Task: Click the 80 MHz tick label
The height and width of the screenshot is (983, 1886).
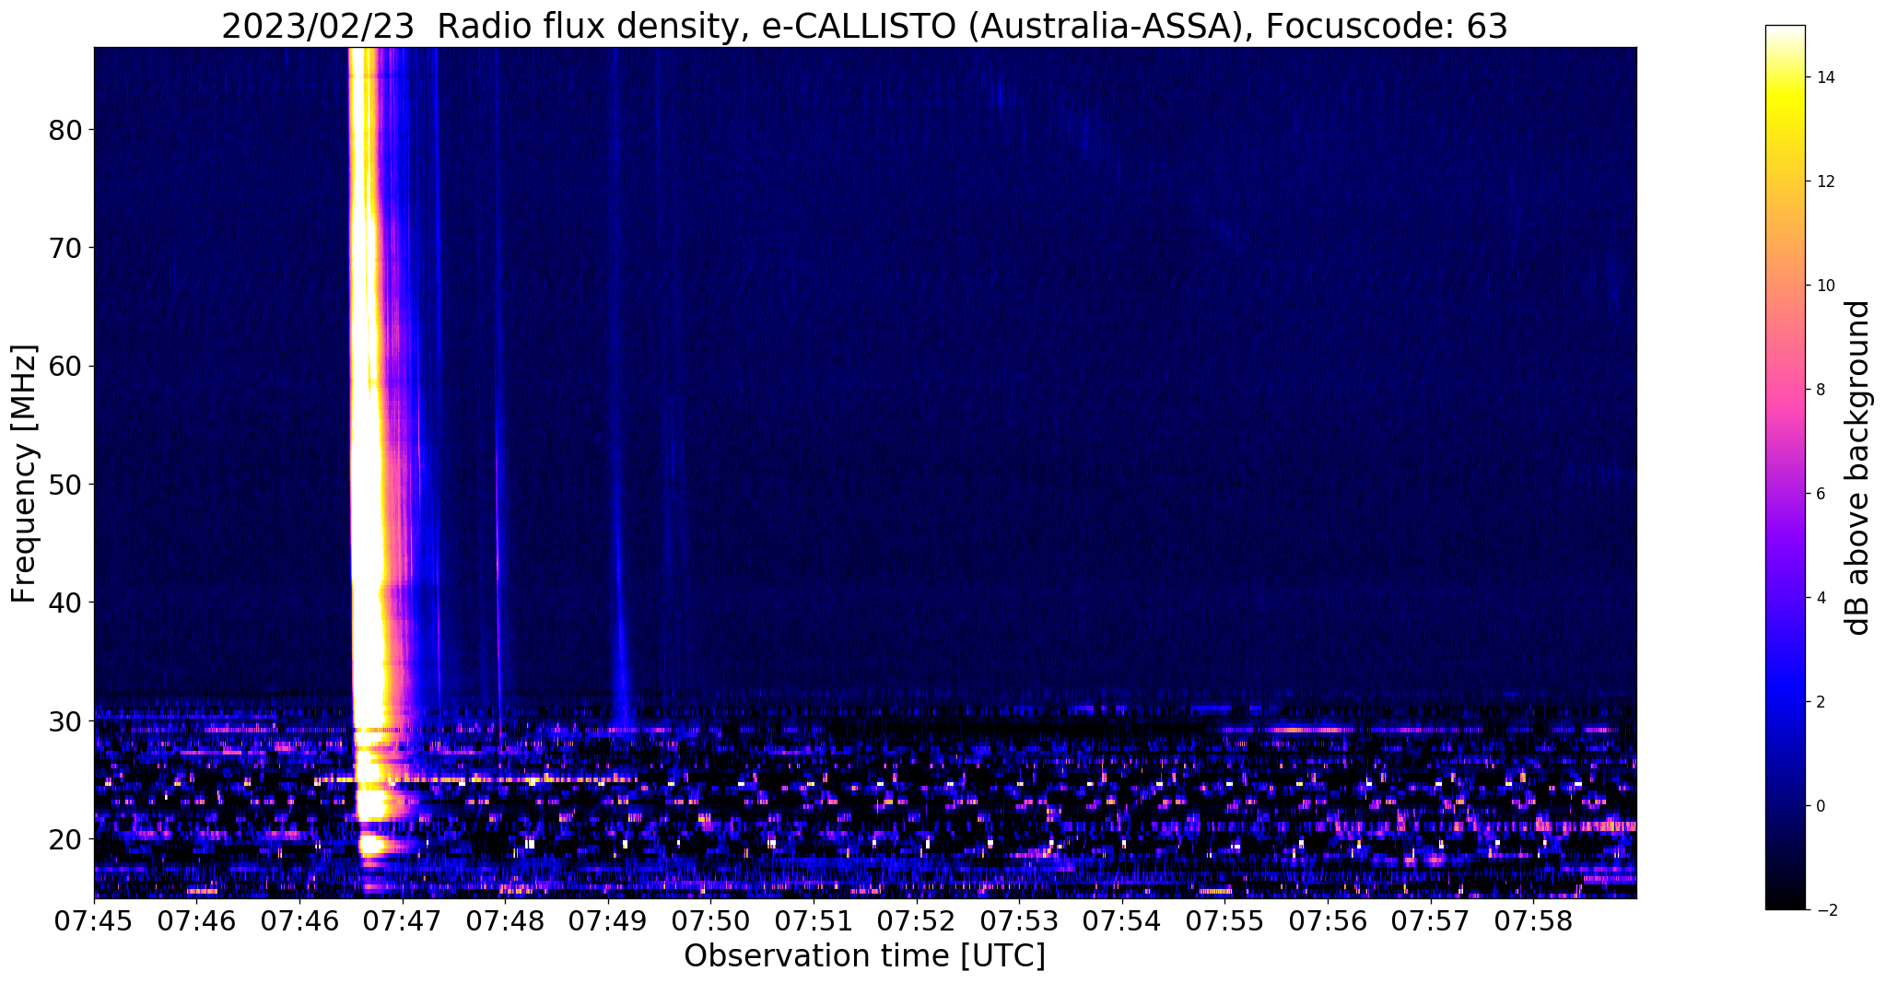Action: point(66,130)
